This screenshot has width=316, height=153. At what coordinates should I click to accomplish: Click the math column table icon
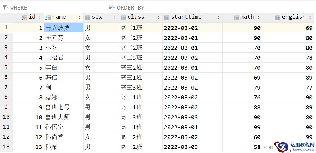click(x=236, y=17)
